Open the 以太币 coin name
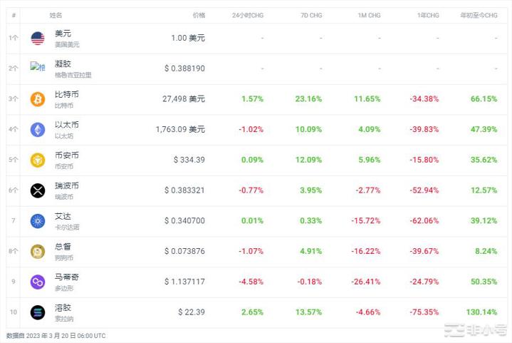This screenshot has height=343, width=512. pyautogui.click(x=67, y=125)
